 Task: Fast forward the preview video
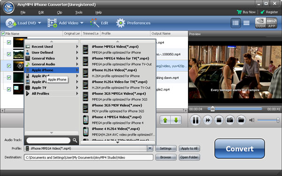[208, 120]
